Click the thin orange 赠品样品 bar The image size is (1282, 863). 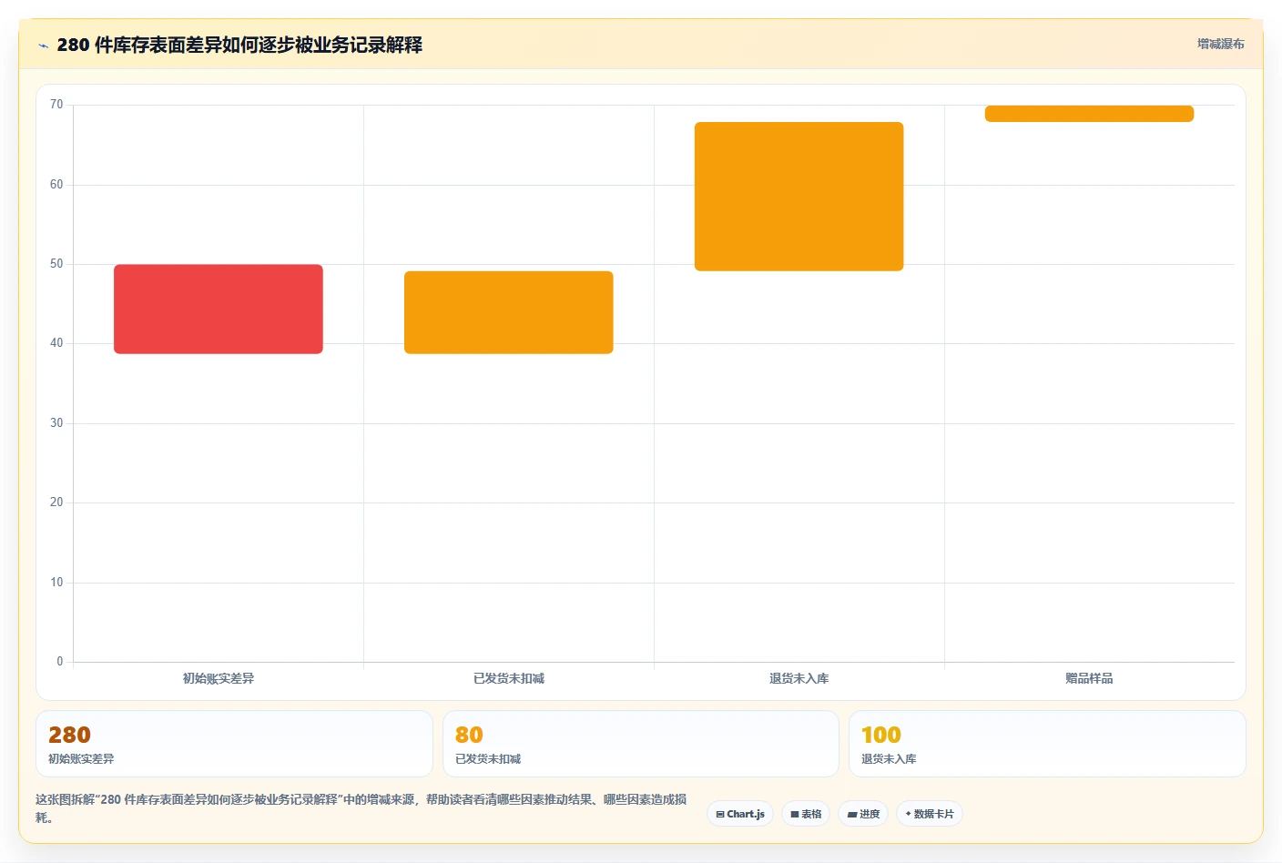tap(1089, 113)
